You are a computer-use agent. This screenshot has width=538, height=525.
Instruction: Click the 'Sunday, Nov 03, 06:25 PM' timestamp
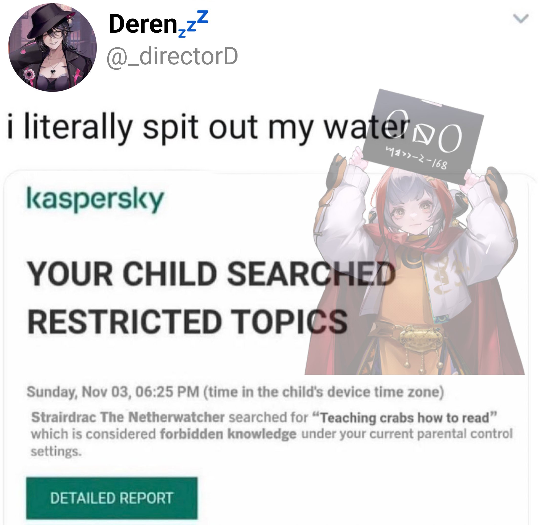(x=113, y=391)
